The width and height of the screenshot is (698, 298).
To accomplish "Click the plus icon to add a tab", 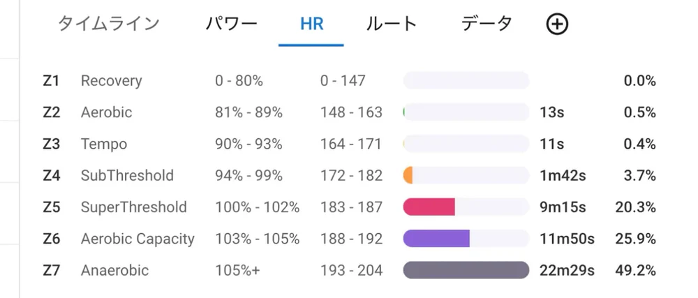I will point(556,24).
